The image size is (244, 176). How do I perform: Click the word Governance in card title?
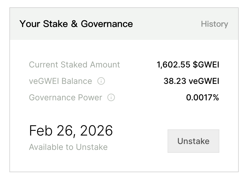pyautogui.click(x=107, y=24)
